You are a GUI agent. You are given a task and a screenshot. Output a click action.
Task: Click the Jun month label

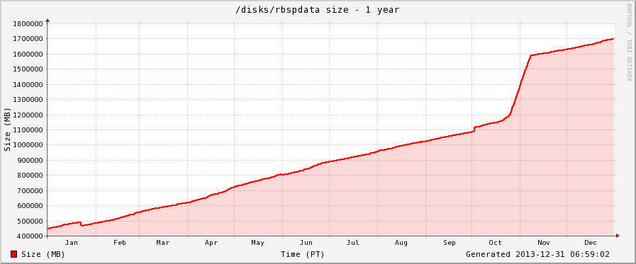point(306,243)
